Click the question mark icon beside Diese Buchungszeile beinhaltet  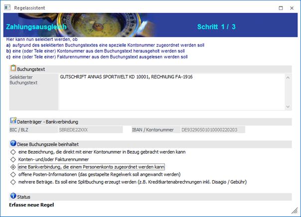pos(13,144)
